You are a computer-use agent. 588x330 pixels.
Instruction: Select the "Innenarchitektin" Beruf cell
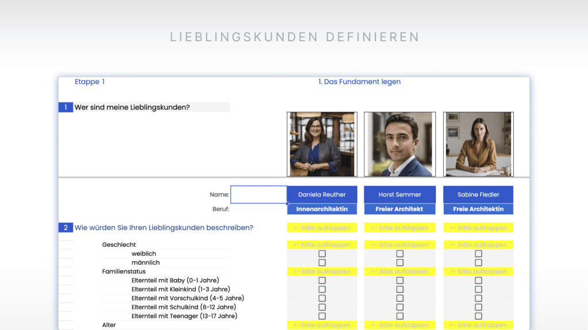322,209
